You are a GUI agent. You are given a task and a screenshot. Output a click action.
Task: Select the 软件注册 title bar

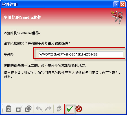(56, 4)
